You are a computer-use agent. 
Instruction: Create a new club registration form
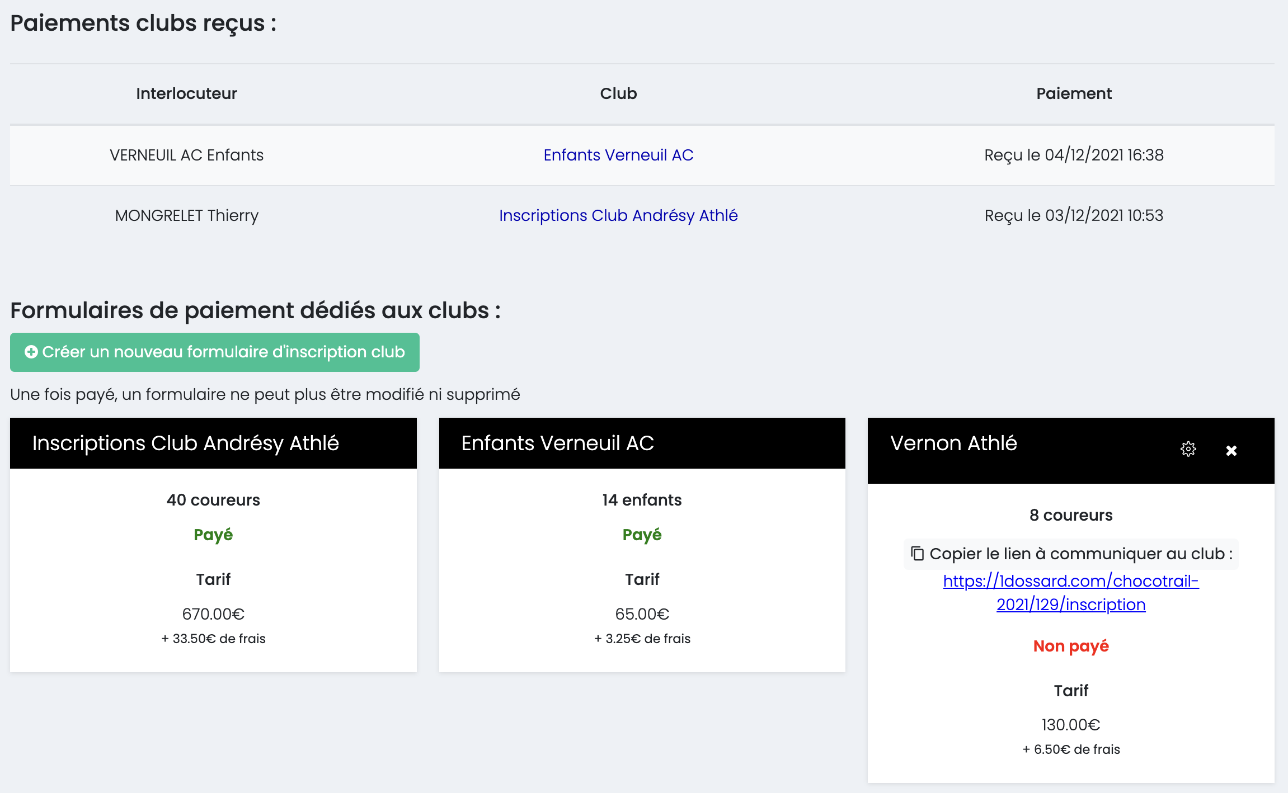click(x=215, y=352)
